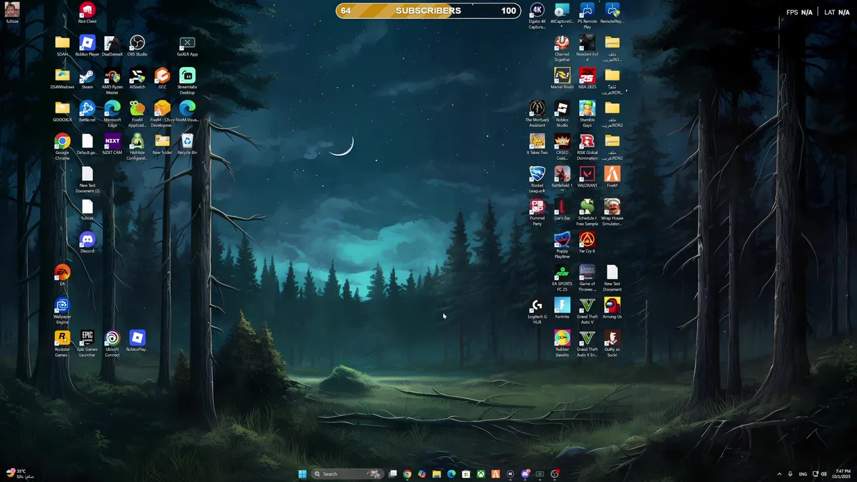Open Microsoft Store from the taskbar
Image resolution: width=857 pixels, height=482 pixels.
point(466,474)
